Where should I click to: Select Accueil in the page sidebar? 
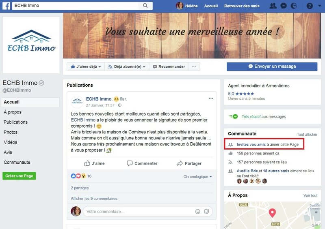(30, 102)
